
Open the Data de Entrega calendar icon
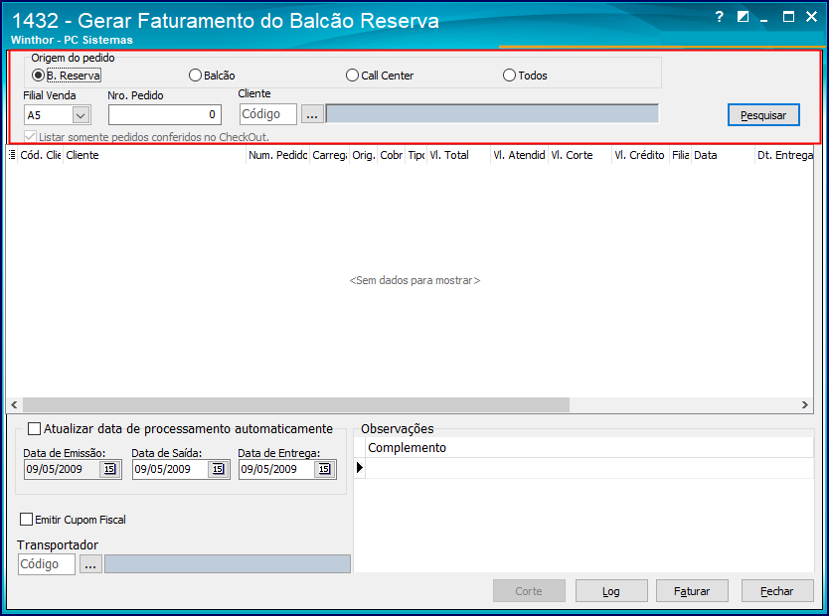325,469
